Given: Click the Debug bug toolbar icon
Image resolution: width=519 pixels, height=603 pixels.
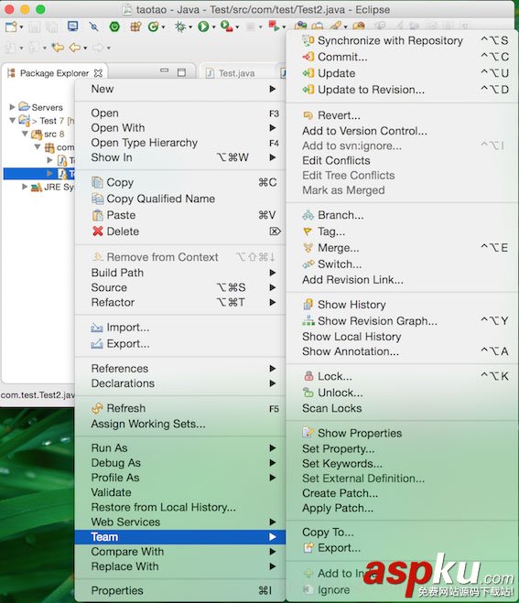Looking at the screenshot, I should (x=179, y=27).
